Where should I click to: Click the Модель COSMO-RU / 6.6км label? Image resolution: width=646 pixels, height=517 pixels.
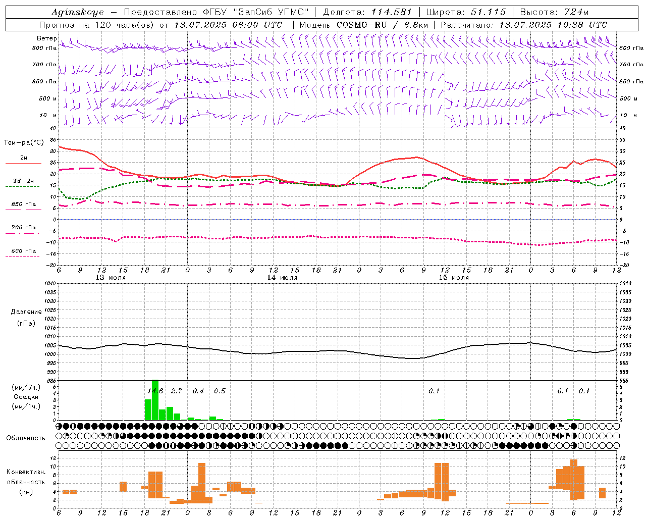click(x=364, y=25)
